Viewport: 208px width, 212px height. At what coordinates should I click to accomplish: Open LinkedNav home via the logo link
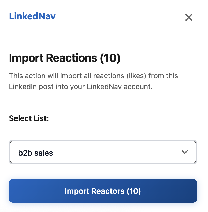click(x=32, y=16)
